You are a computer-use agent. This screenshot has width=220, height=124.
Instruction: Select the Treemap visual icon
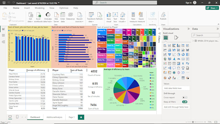click(x=187, y=55)
